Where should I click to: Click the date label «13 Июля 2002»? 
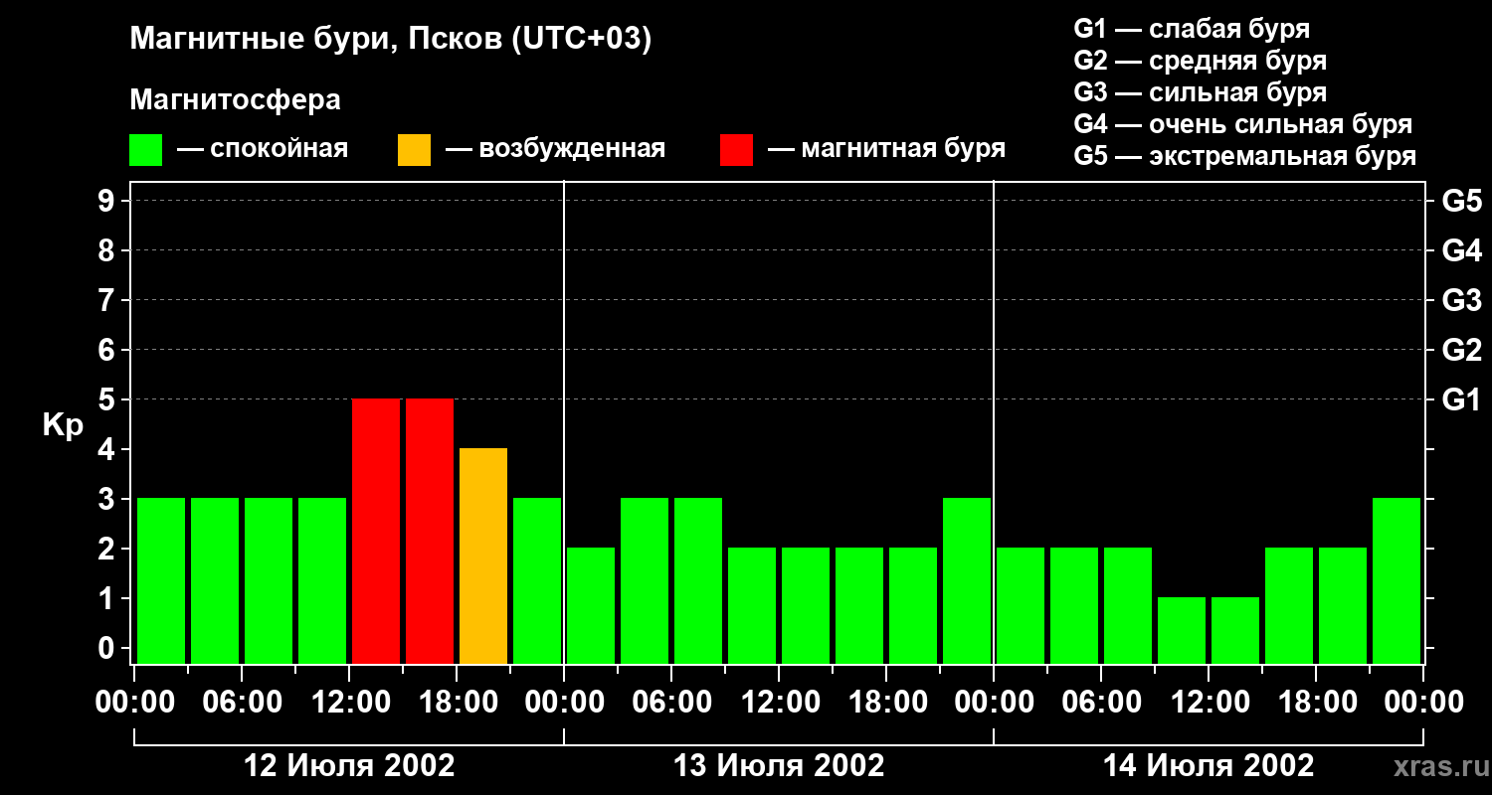pyautogui.click(x=779, y=766)
